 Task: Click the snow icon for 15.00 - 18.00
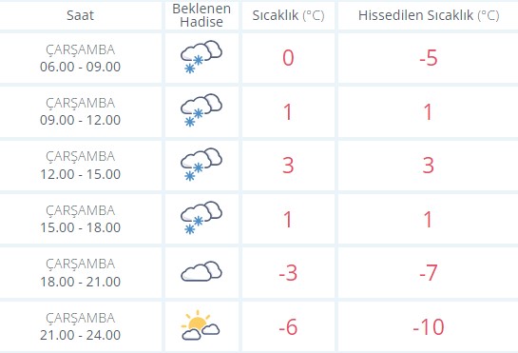[x=201, y=218]
